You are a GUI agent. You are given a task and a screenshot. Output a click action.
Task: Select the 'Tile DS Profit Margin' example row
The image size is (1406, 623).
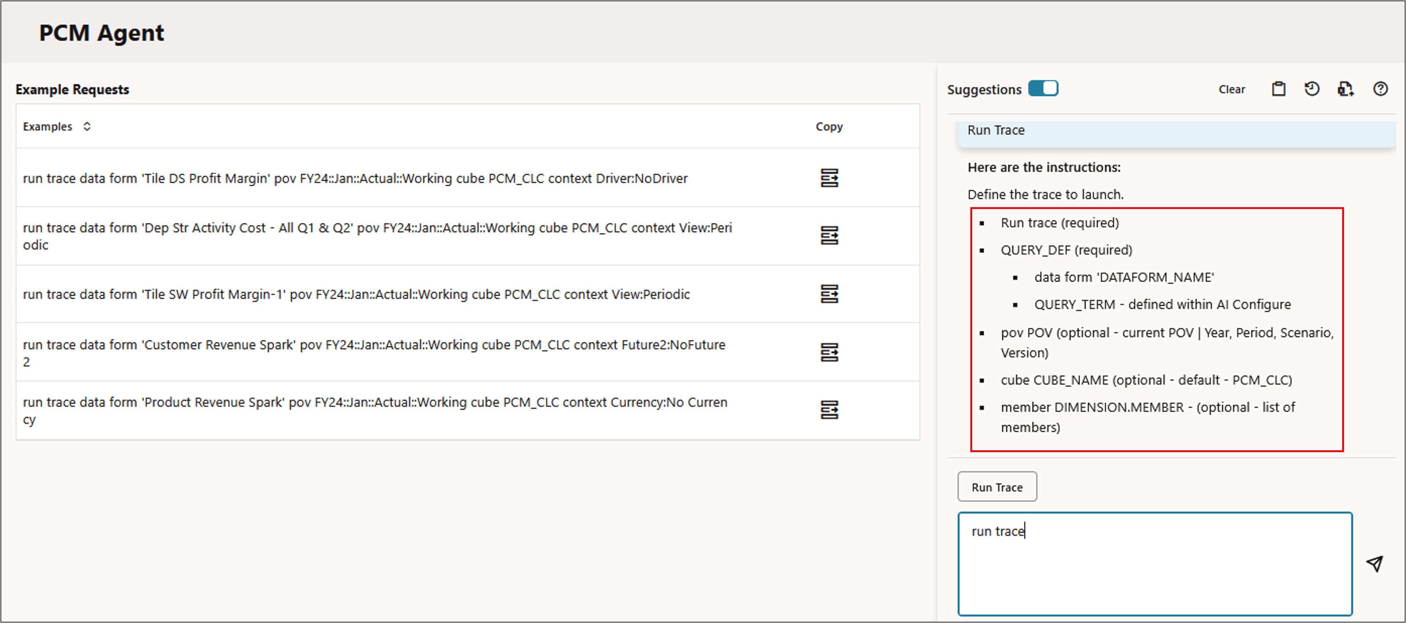pos(355,178)
